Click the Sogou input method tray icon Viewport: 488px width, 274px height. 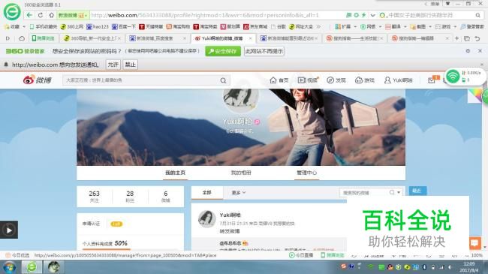pyautogui.click(x=344, y=266)
